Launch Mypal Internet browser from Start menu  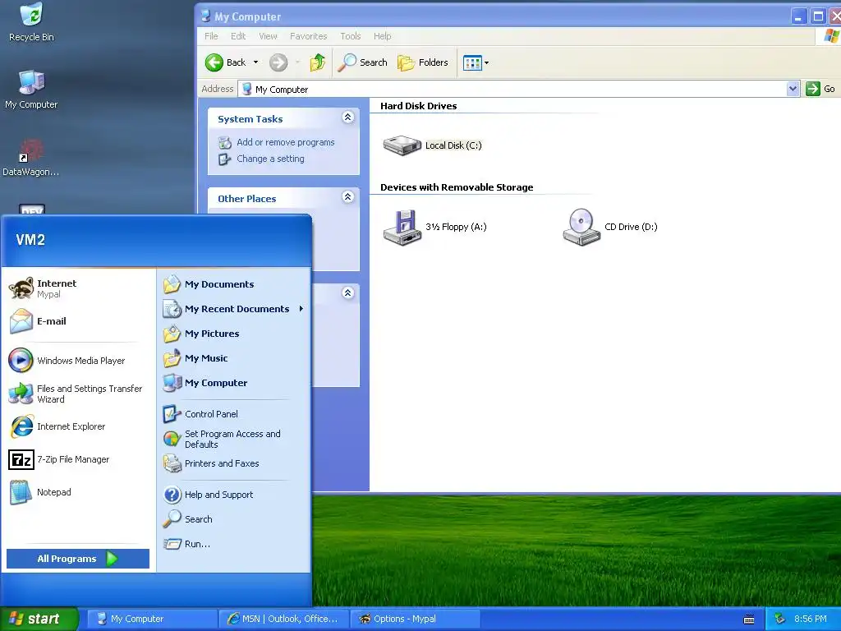[x=78, y=288]
